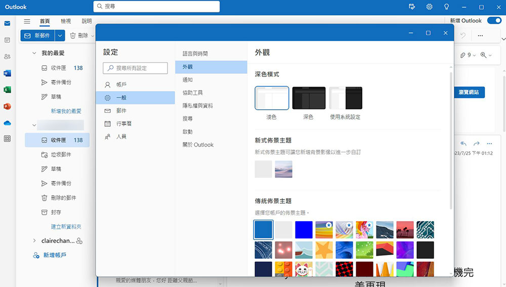This screenshot has height=287, width=506.
Task: Choose the lucky cat theme thumbnail
Action: (304, 269)
